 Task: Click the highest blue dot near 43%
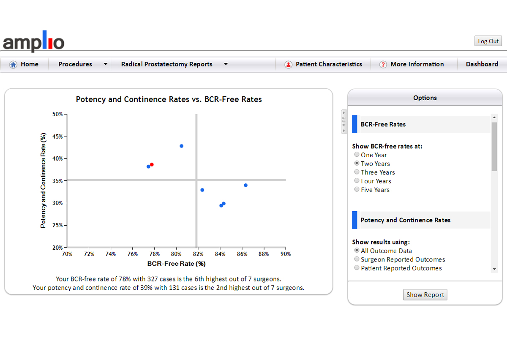point(182,146)
